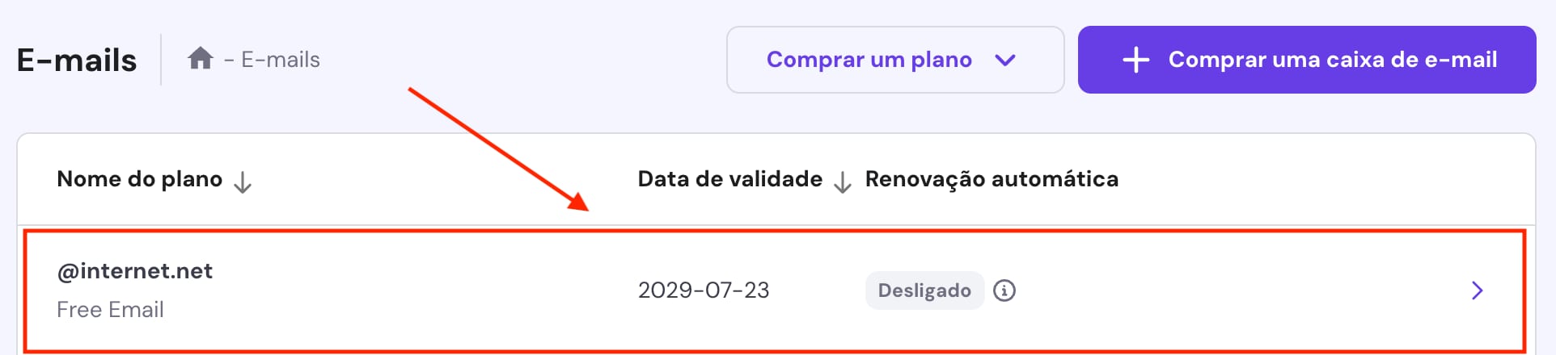
Task: Click the Desligado auto-renewal badge
Action: tap(924, 290)
